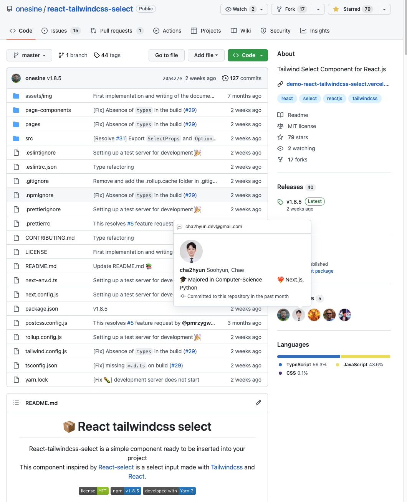Expand the fork options caret
407x502 pixels.
pos(318,9)
